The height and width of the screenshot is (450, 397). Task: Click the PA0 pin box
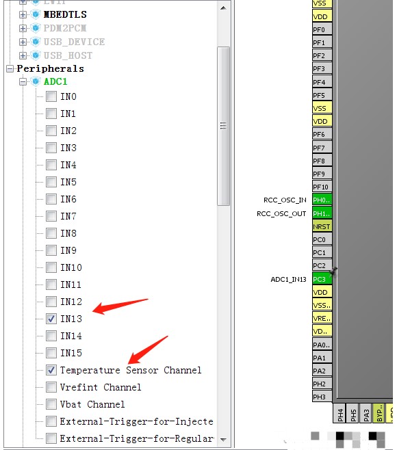click(x=322, y=345)
